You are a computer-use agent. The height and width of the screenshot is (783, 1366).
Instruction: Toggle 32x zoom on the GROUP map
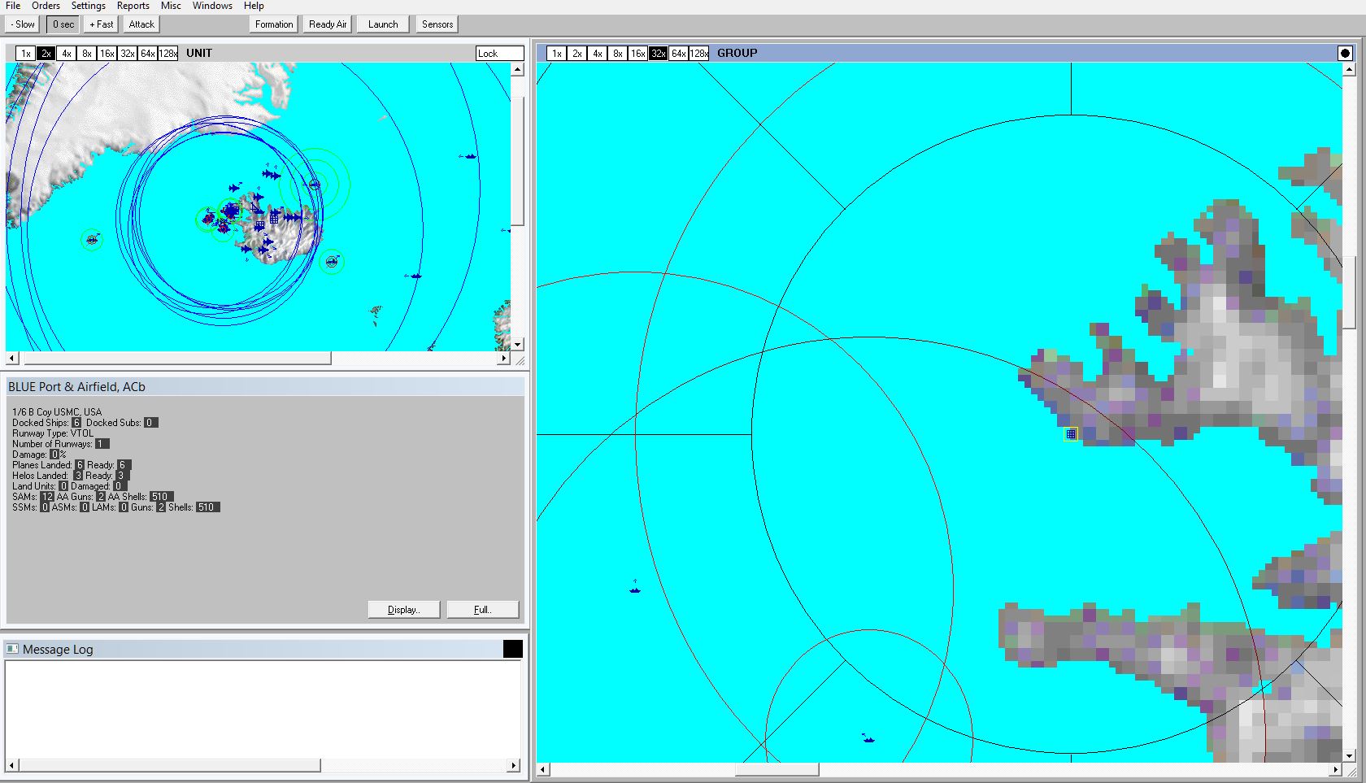pyautogui.click(x=658, y=53)
